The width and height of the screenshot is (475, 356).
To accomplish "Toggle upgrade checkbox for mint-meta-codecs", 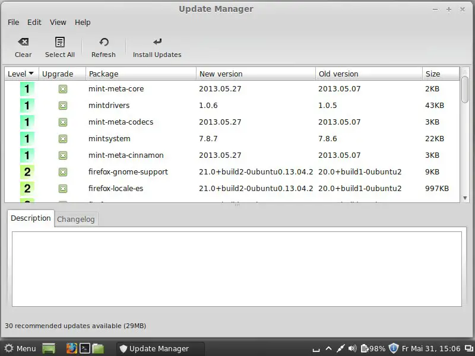I will point(63,122).
